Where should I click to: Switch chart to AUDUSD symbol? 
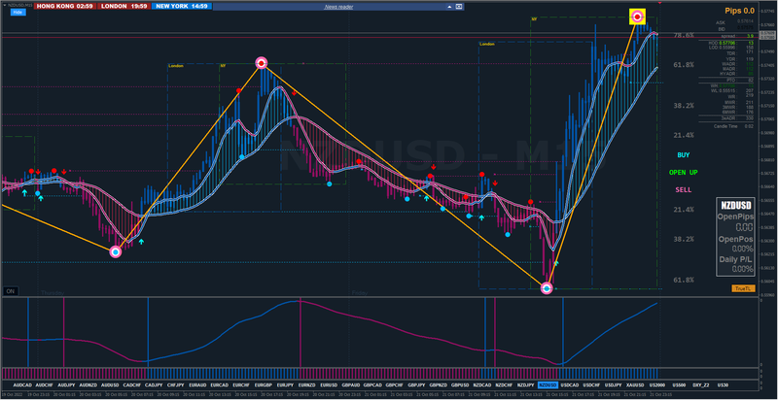pos(110,385)
